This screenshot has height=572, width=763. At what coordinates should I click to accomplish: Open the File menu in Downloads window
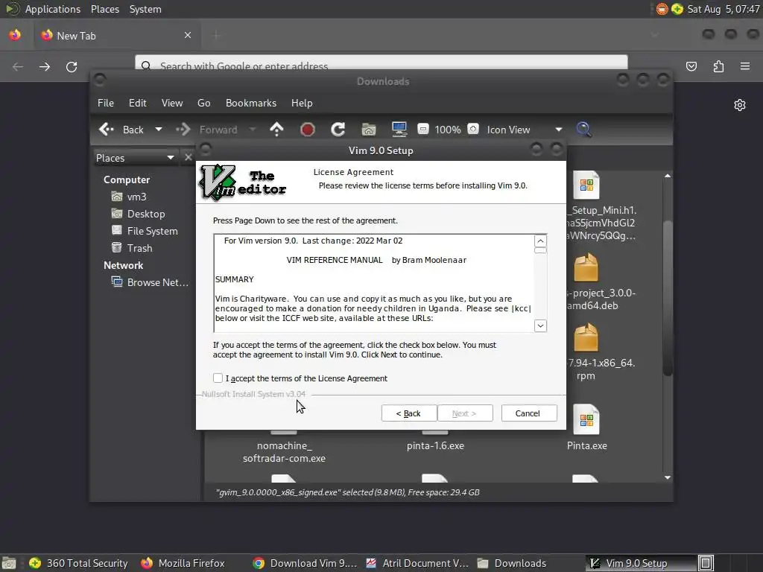tap(106, 103)
